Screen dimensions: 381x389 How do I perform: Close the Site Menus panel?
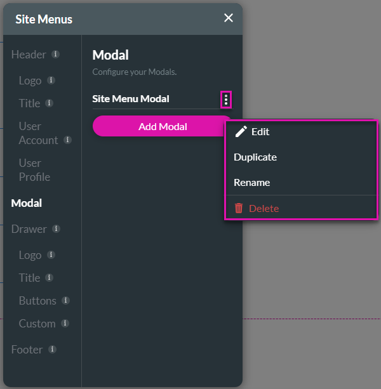(229, 18)
